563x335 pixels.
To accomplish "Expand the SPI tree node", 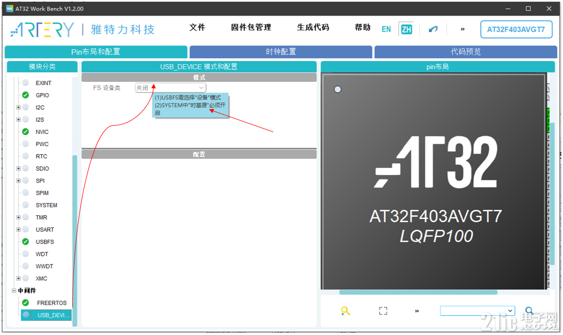I will pyautogui.click(x=18, y=180).
